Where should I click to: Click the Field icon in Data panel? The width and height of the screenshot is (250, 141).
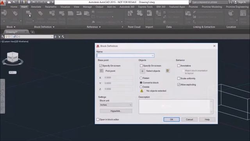coord(158,13)
